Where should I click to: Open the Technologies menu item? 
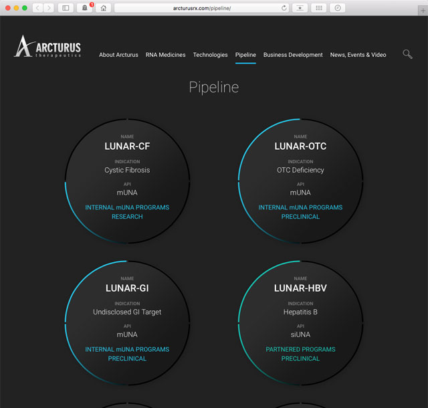[210, 55]
